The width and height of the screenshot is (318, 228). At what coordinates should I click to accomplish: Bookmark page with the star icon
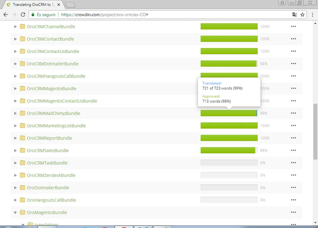(x=302, y=15)
